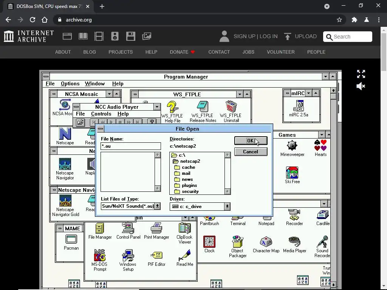Open the browser extensions puzzle icon
The width and height of the screenshot is (387, 290).
click(354, 20)
